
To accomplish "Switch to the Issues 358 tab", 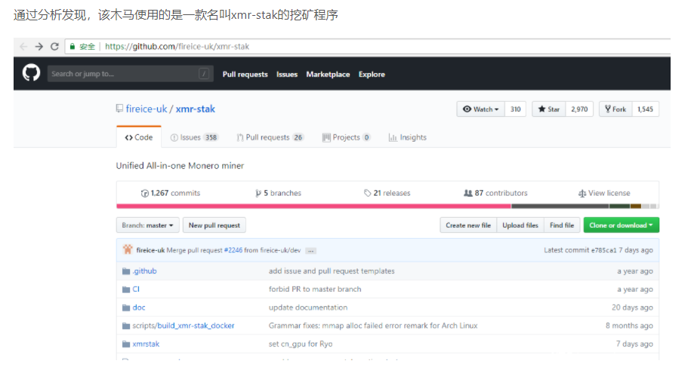I will 194,138.
